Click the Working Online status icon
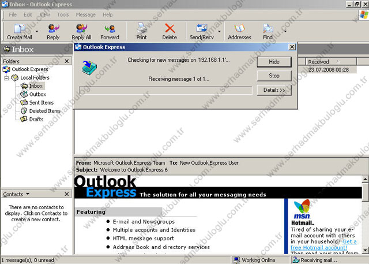The image size is (369, 264). click(x=236, y=260)
